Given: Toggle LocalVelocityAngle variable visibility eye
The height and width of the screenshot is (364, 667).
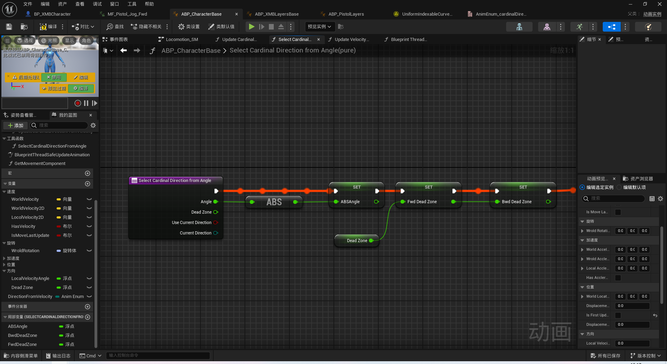Looking at the screenshot, I should click(89, 279).
